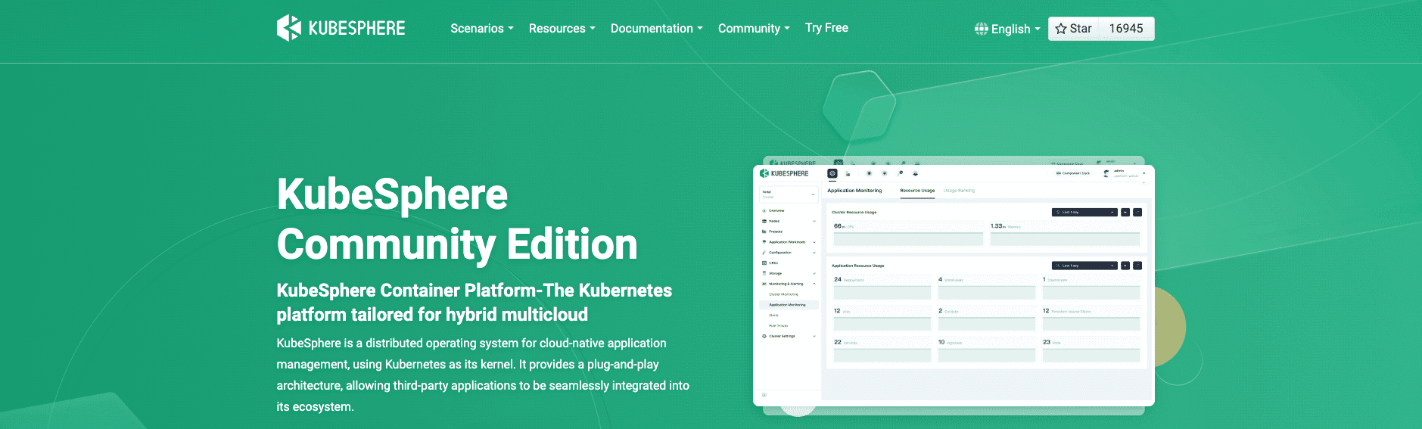
Task: Expand Nodes in the dashboard sidebar
Action: [x=789, y=222]
